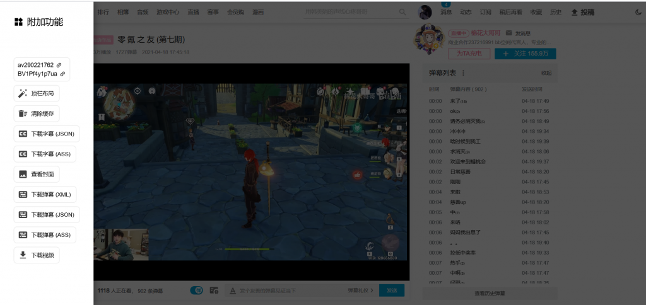Click the top search input field

click(350, 13)
